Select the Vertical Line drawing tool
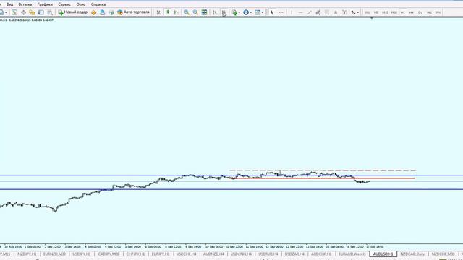The width and height of the screenshot is (463, 260). (292, 12)
